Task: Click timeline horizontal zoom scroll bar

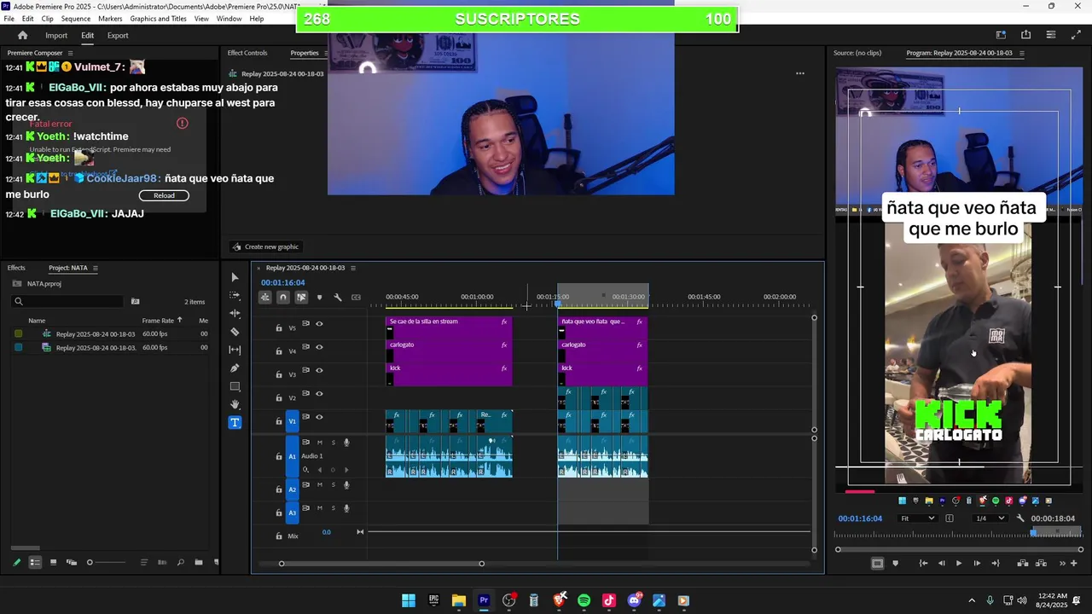Action: tap(381, 564)
